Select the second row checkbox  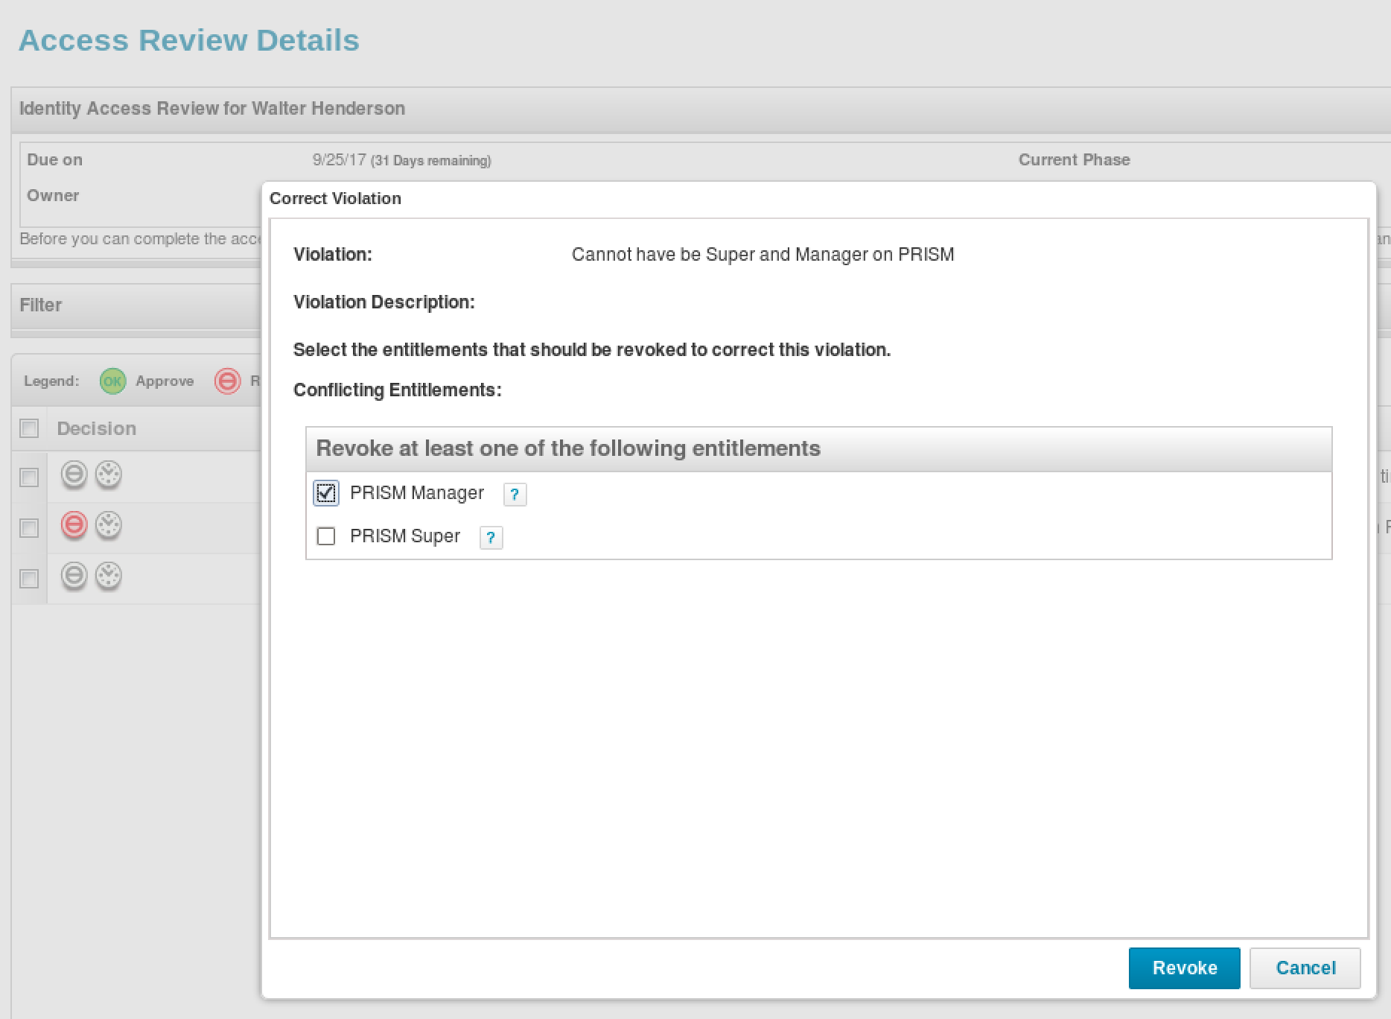(29, 528)
